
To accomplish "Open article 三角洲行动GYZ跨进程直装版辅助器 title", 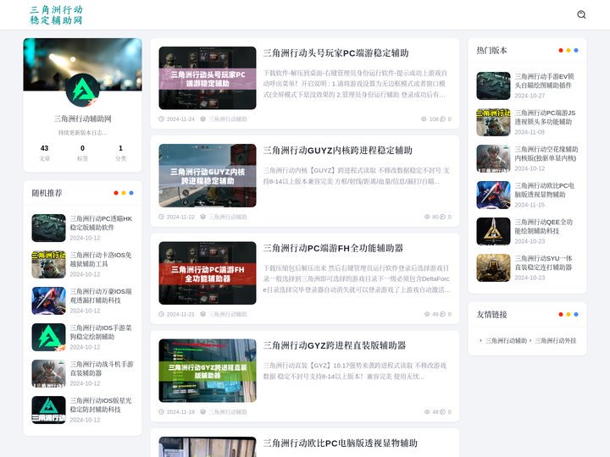I will (x=335, y=345).
